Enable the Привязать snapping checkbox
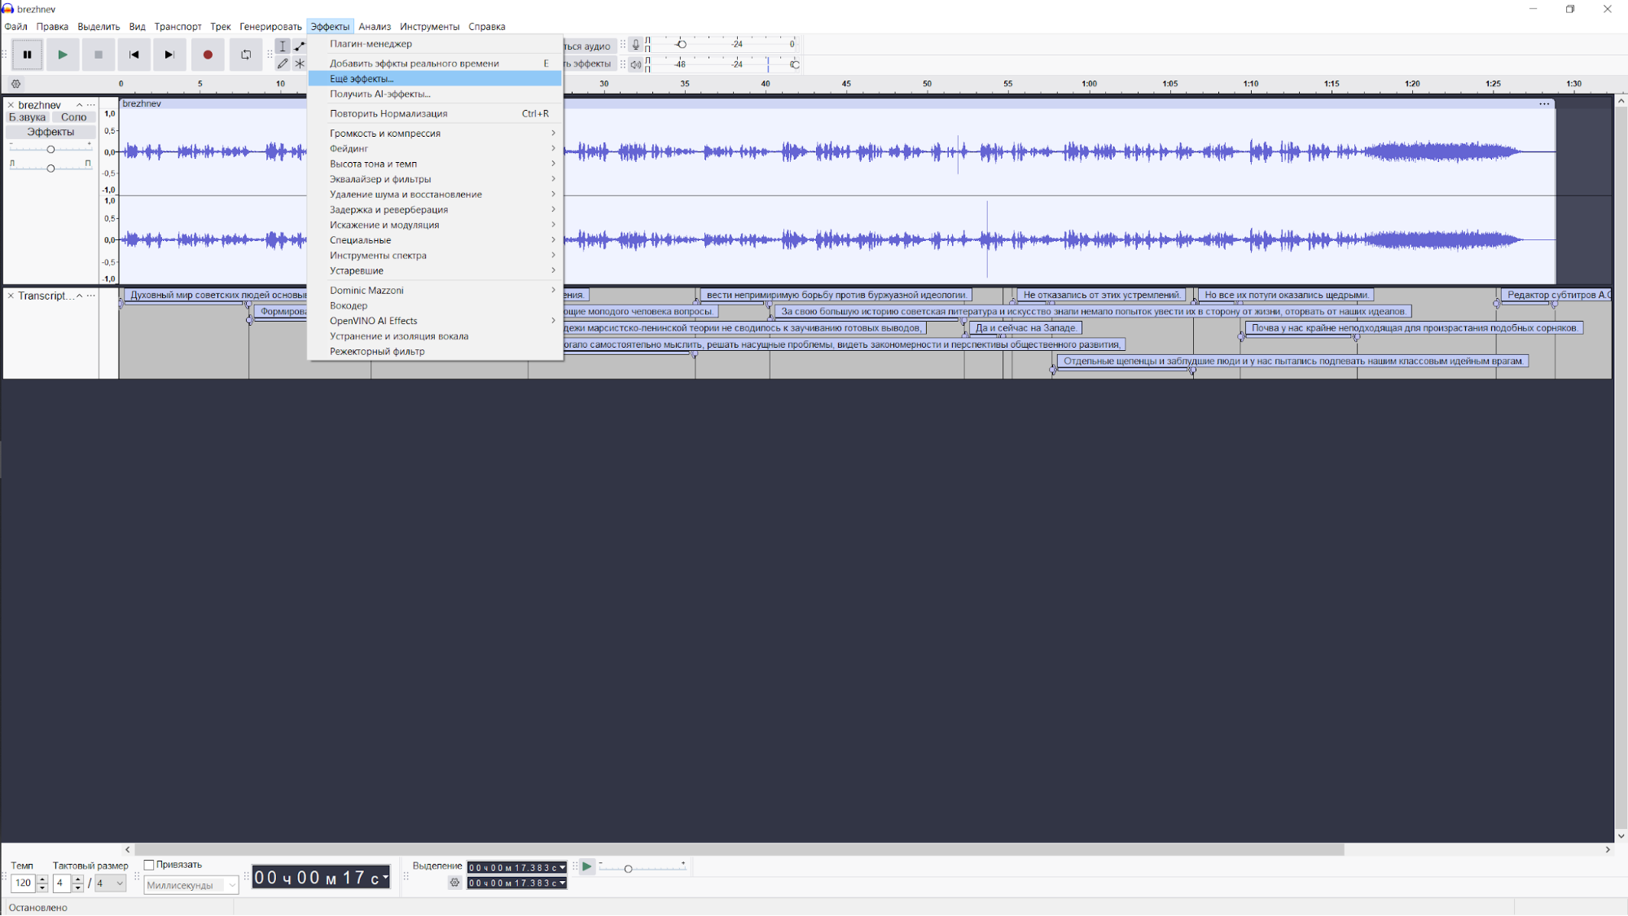Viewport: 1628px width, 916px height. pos(151,865)
